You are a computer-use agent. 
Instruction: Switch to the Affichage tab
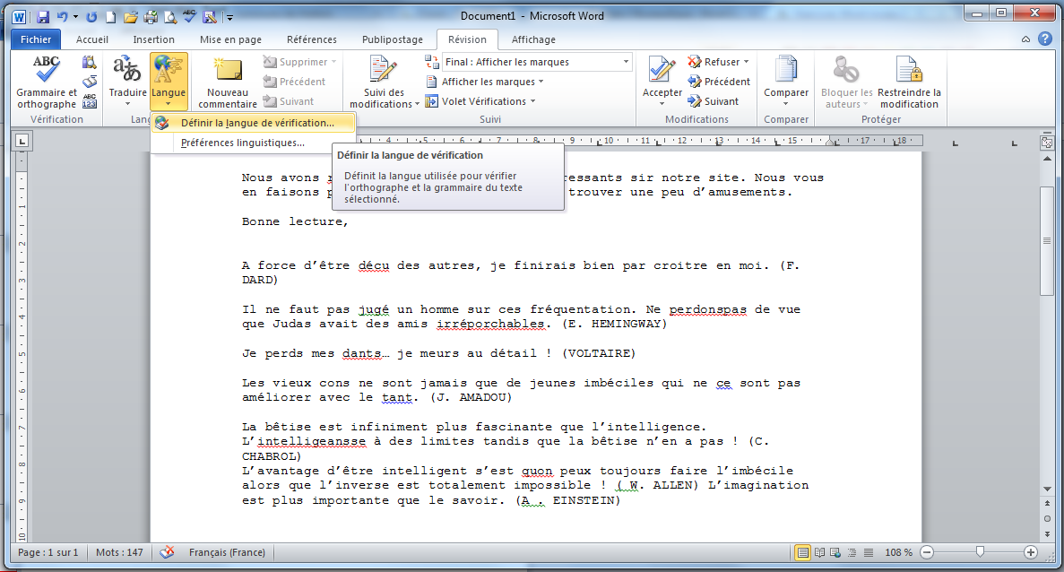click(x=533, y=39)
